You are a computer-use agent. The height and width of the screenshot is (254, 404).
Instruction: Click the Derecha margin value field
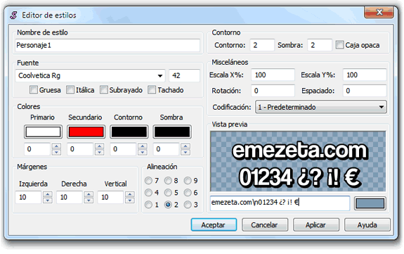70,197
